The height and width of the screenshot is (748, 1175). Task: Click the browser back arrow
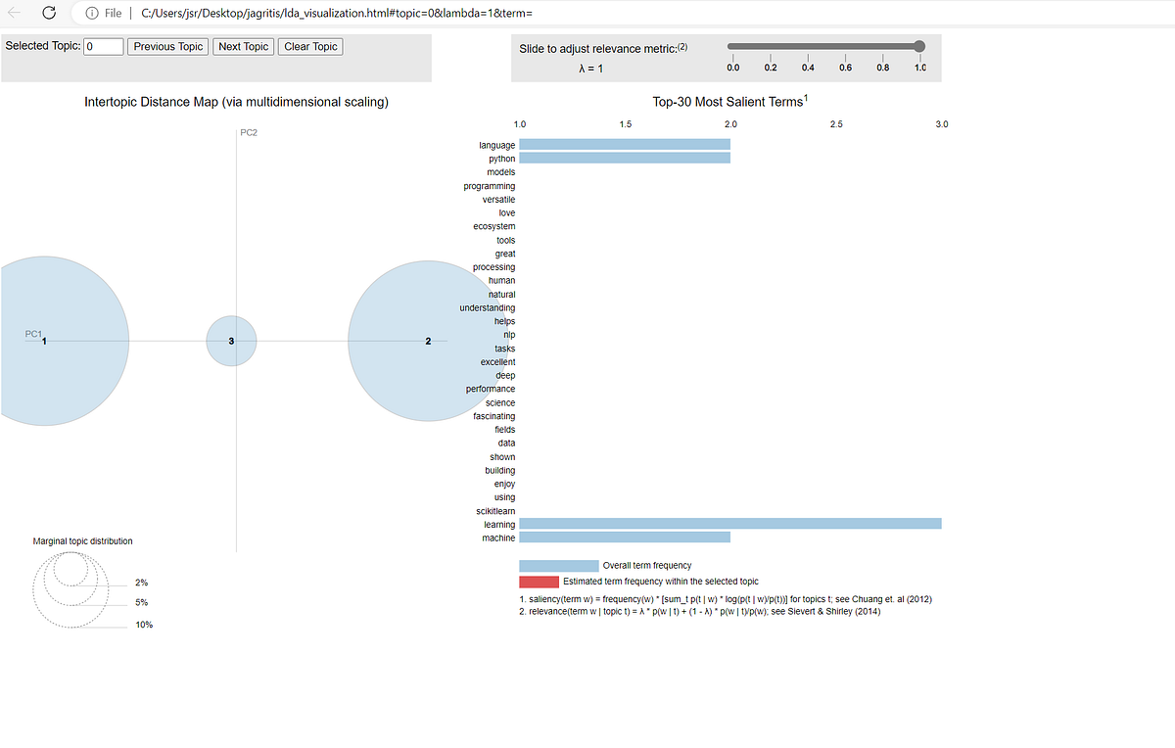click(x=14, y=13)
